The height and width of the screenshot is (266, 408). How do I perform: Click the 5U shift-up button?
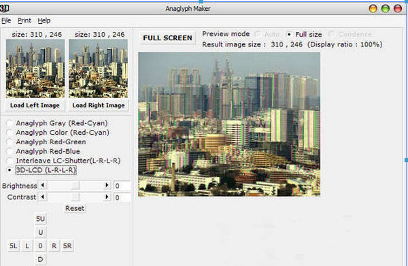(x=40, y=218)
